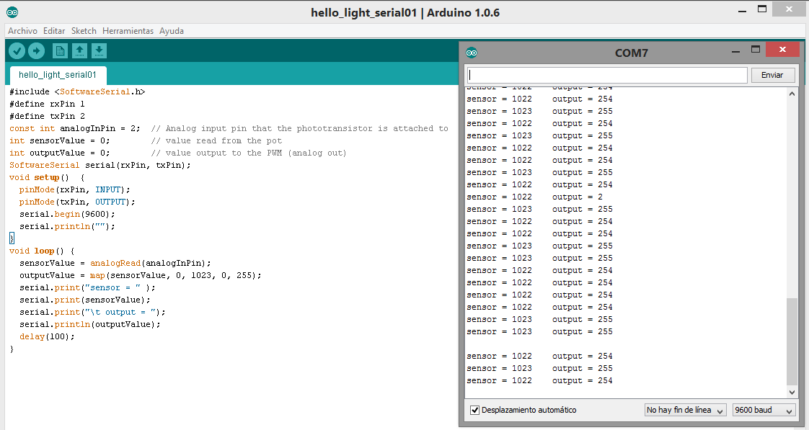This screenshot has height=430, width=809.
Task: Click the highlighted closing brace of setup
Action: pyautogui.click(x=12, y=238)
